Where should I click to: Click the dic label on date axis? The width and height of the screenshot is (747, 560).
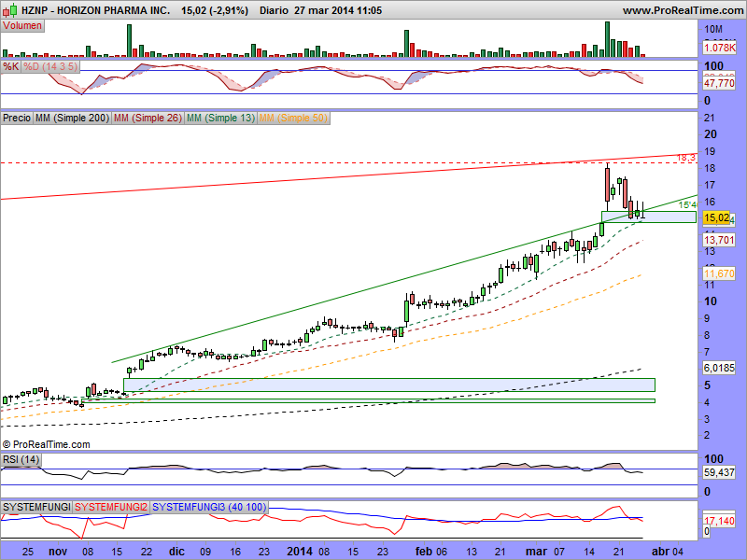click(x=176, y=552)
